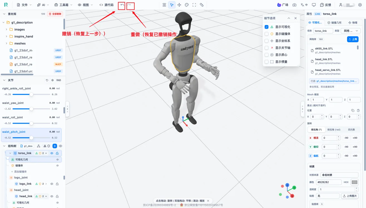Expand the images folder
Screen dimensions: 366x208
[6, 29]
